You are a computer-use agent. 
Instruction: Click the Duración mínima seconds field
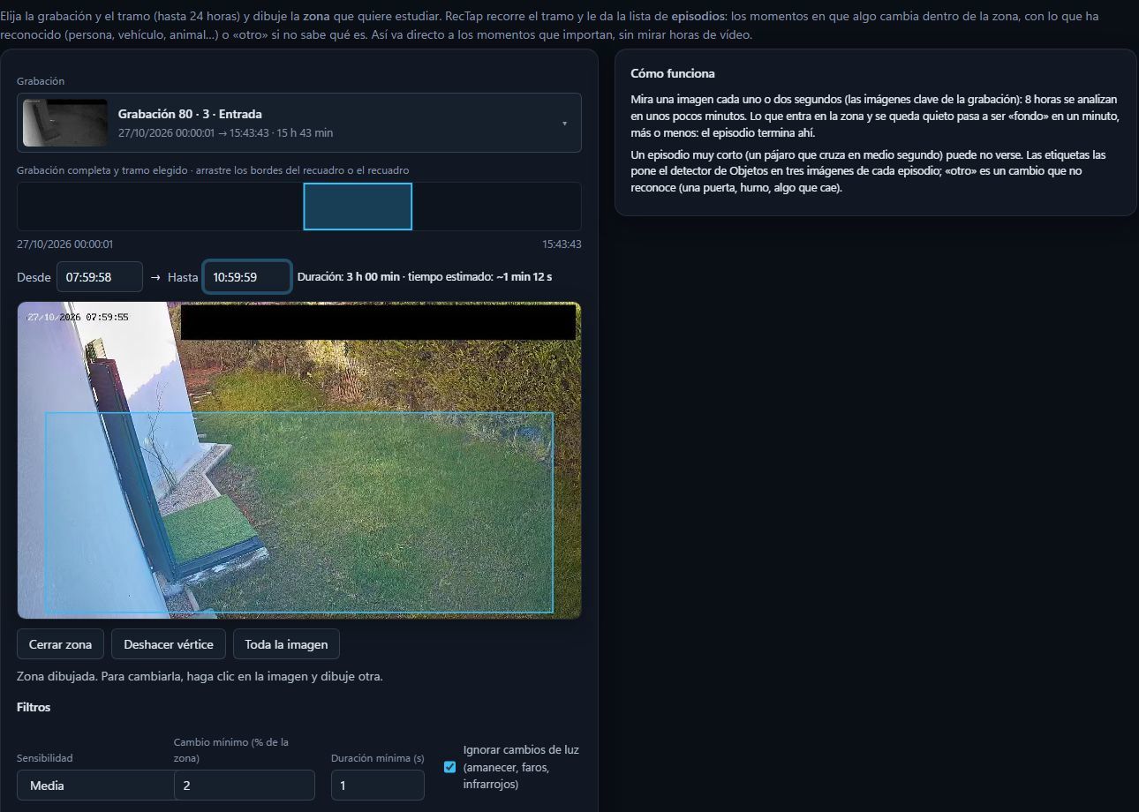(x=378, y=786)
